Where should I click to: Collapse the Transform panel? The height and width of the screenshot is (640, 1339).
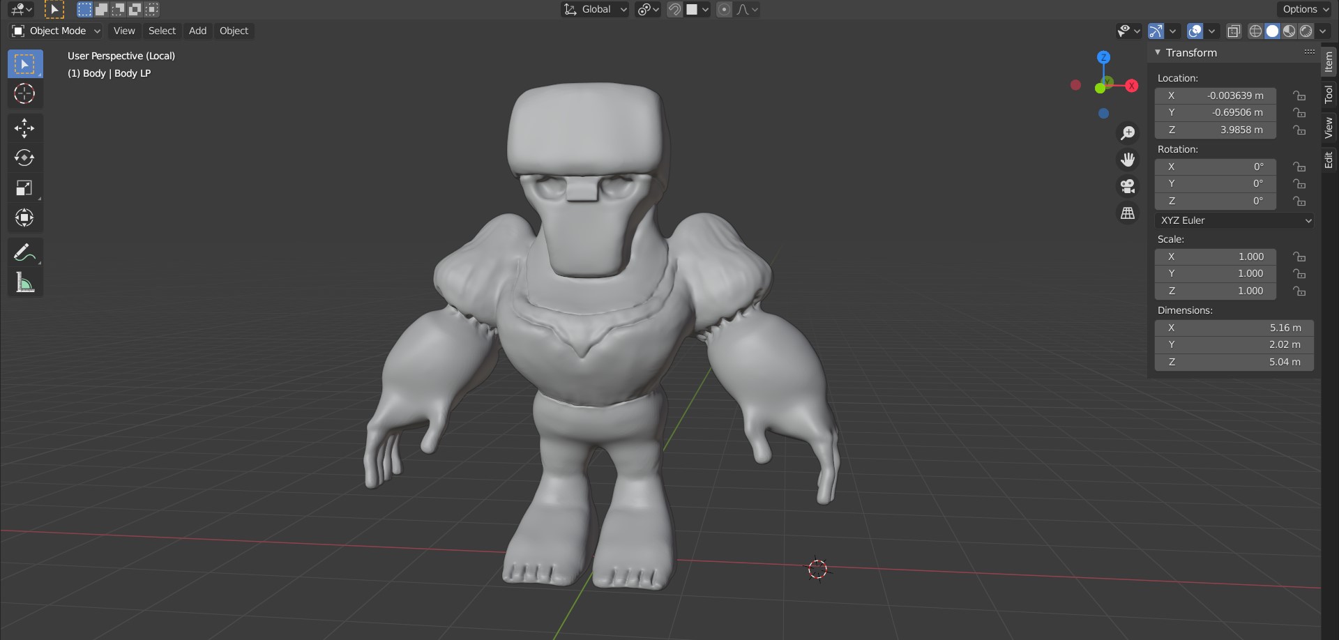[1158, 52]
